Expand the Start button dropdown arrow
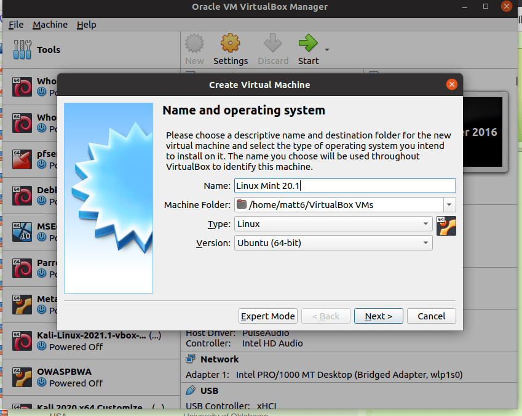The width and height of the screenshot is (522, 416). (327, 50)
